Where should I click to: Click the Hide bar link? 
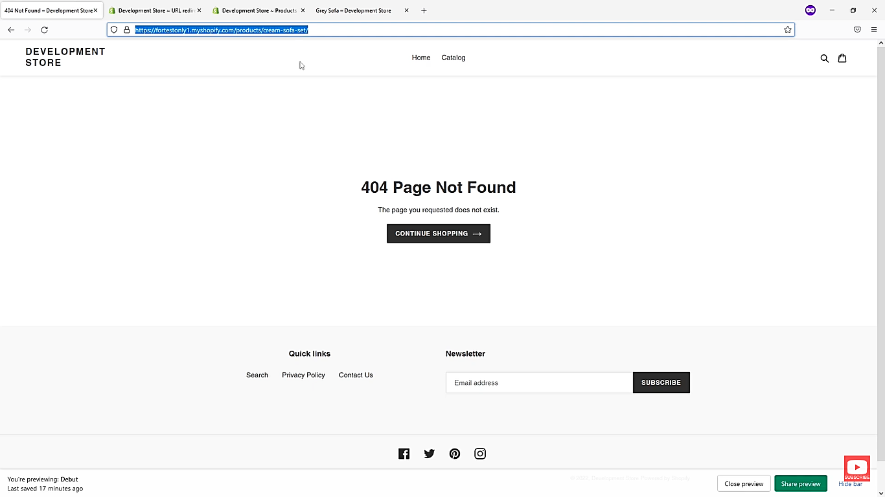click(850, 484)
